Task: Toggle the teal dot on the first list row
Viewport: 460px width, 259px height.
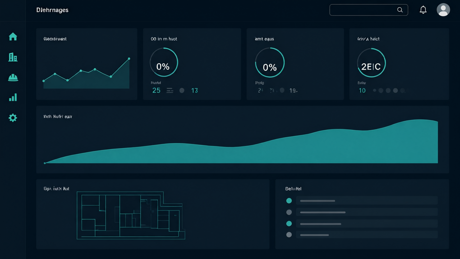Action: (x=289, y=201)
